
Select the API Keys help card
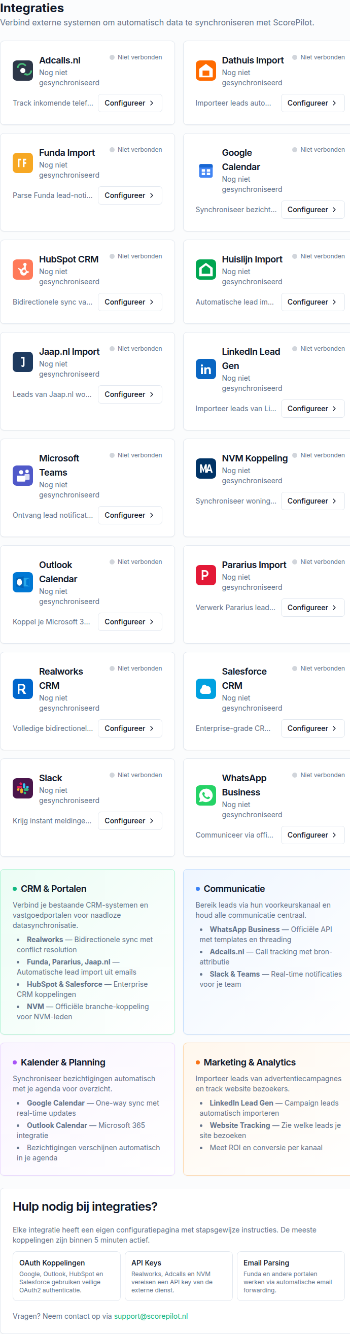click(179, 1276)
